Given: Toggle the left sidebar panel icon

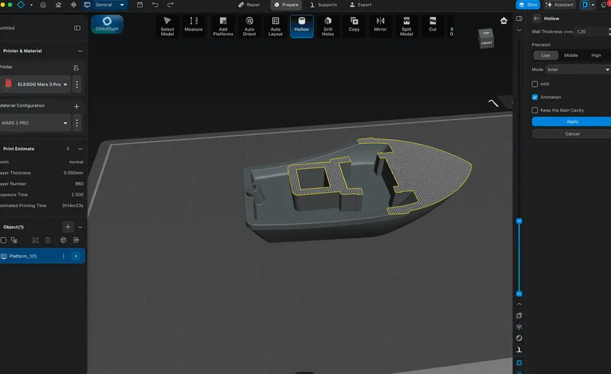Looking at the screenshot, I should [x=77, y=28].
